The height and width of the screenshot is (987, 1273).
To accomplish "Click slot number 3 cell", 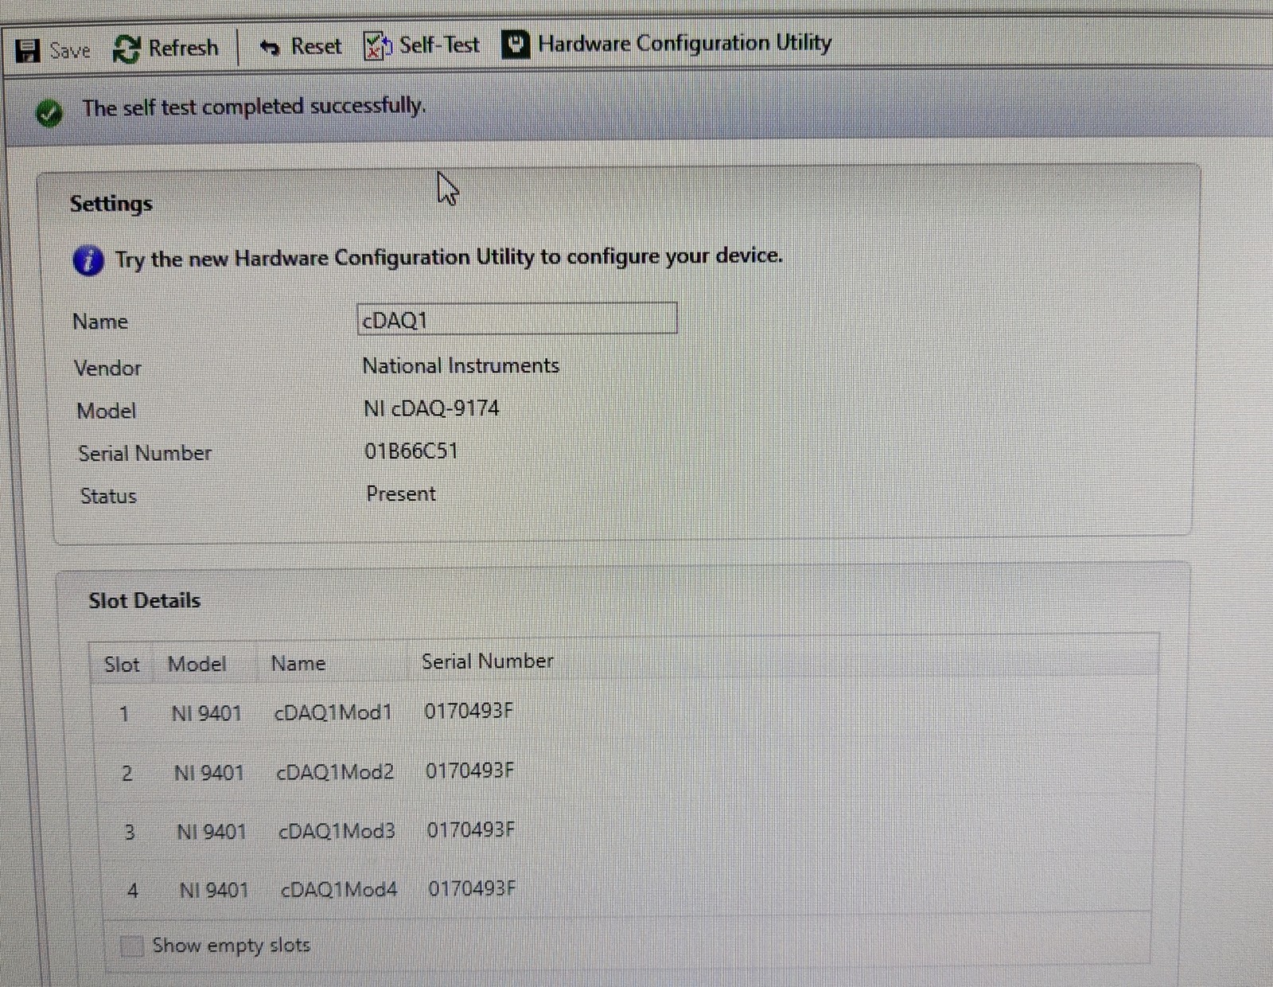I will [x=130, y=833].
